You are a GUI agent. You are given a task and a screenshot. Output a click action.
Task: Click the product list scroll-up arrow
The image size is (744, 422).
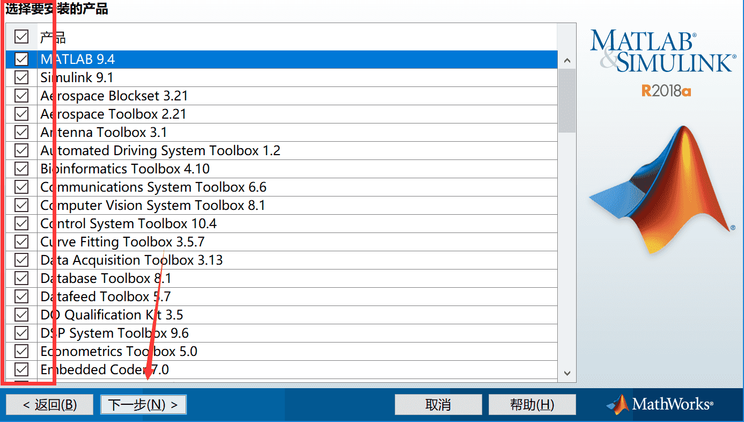[x=567, y=60]
